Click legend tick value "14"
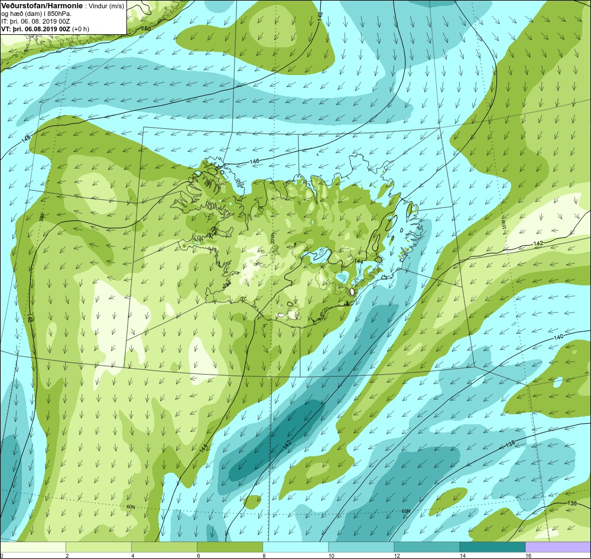This screenshot has width=591, height=559. click(x=463, y=555)
